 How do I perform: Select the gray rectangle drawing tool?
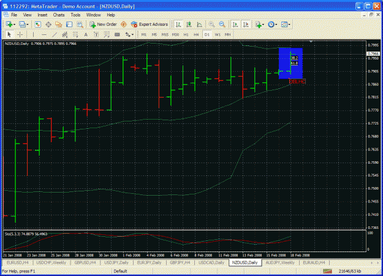(x=117, y=35)
